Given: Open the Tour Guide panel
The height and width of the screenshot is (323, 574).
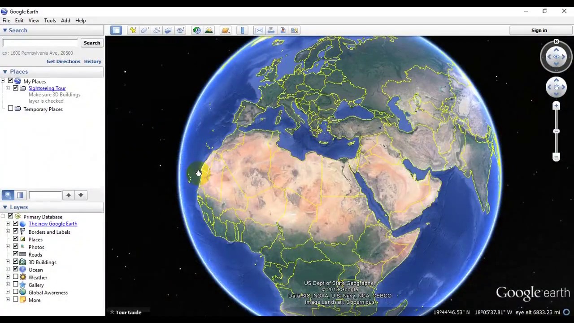Looking at the screenshot, I should (x=126, y=312).
